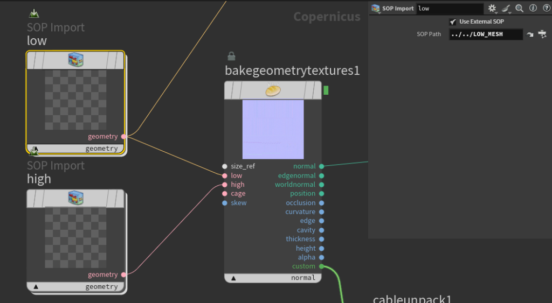Open the gear settings dropdown menu
The height and width of the screenshot is (303, 552).
492,9
